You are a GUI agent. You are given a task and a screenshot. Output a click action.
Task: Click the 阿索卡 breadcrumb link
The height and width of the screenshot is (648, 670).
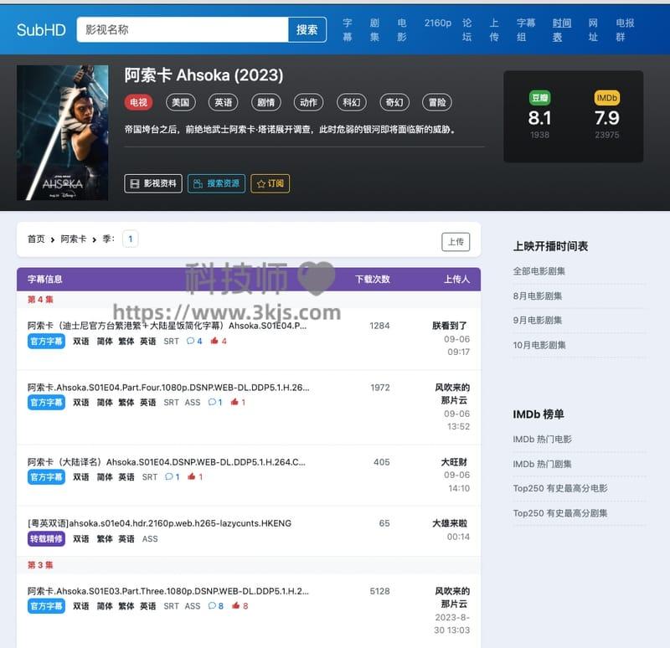74,239
